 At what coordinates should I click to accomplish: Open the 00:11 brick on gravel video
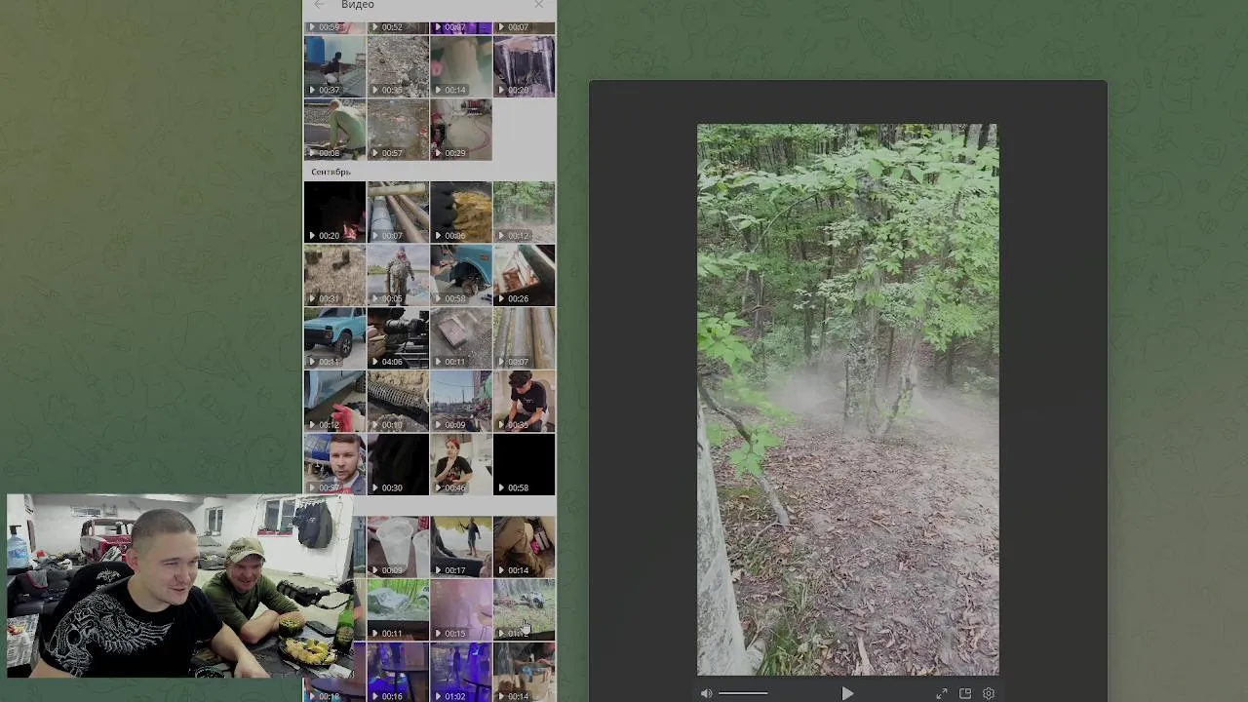[x=461, y=338]
